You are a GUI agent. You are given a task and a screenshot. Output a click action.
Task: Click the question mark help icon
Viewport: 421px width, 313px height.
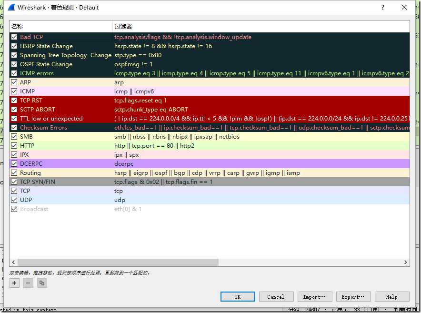tap(382, 7)
